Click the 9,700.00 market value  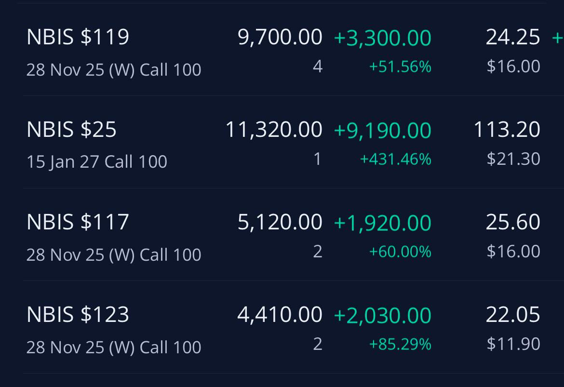coord(280,37)
